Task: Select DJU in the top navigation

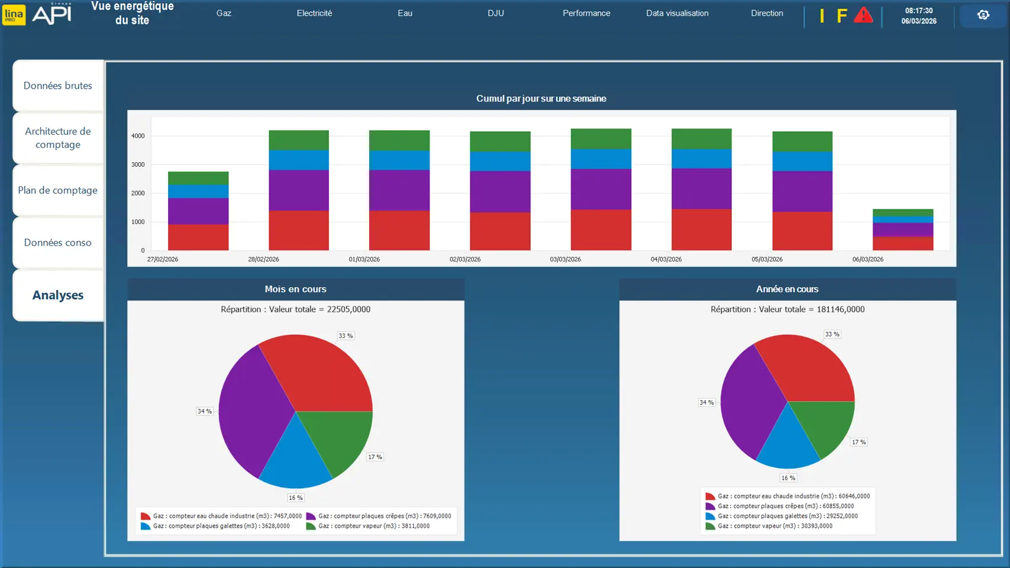Action: pyautogui.click(x=496, y=13)
